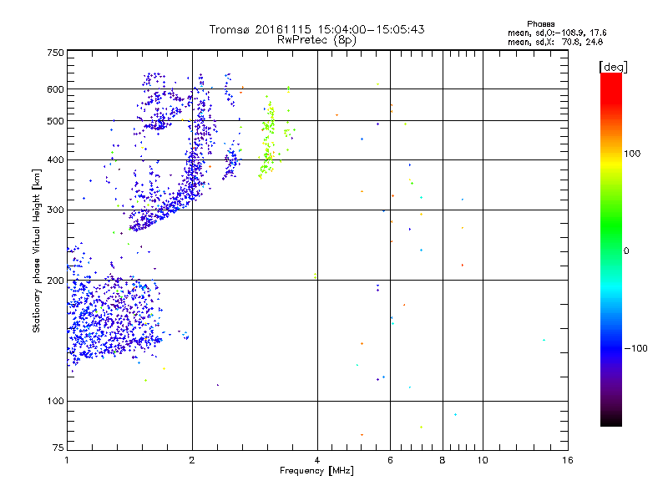Click the x-axis '1' tick label
Viewport: 668px width, 501px height.
pyautogui.click(x=67, y=460)
